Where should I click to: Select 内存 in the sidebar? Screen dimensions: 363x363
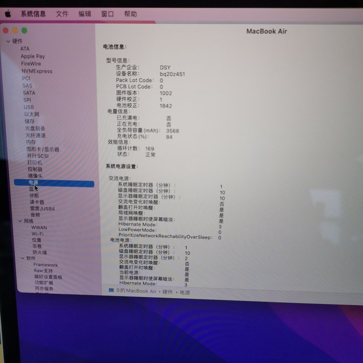[31, 142]
